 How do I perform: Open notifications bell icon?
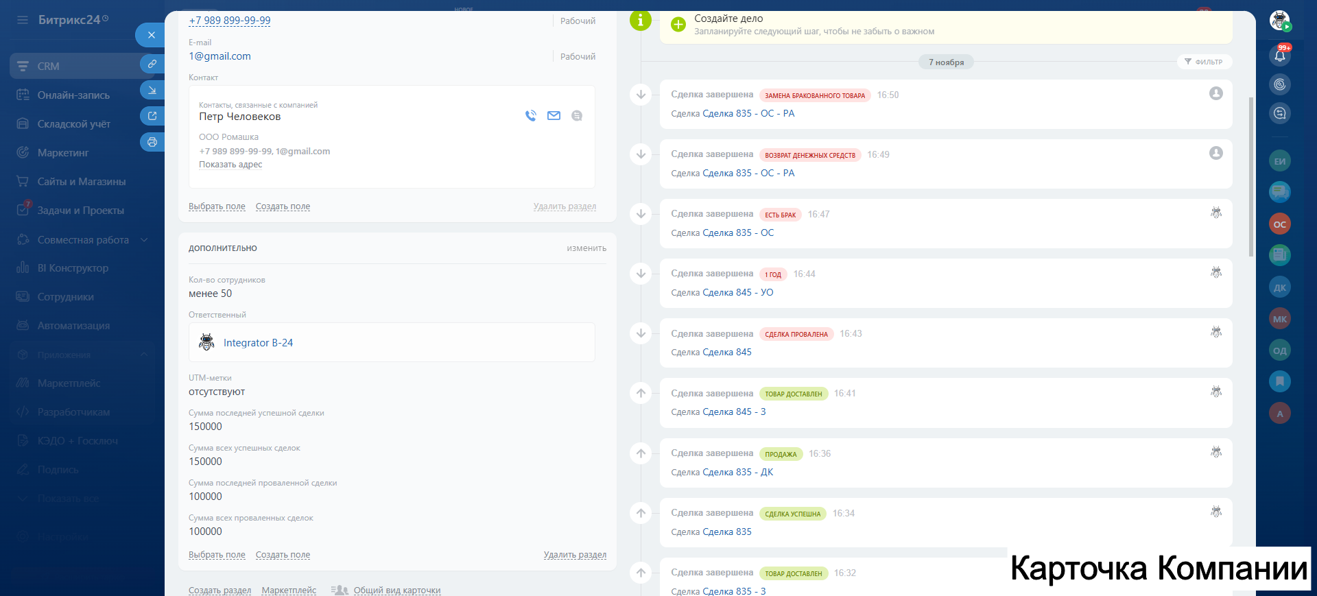coord(1279,56)
